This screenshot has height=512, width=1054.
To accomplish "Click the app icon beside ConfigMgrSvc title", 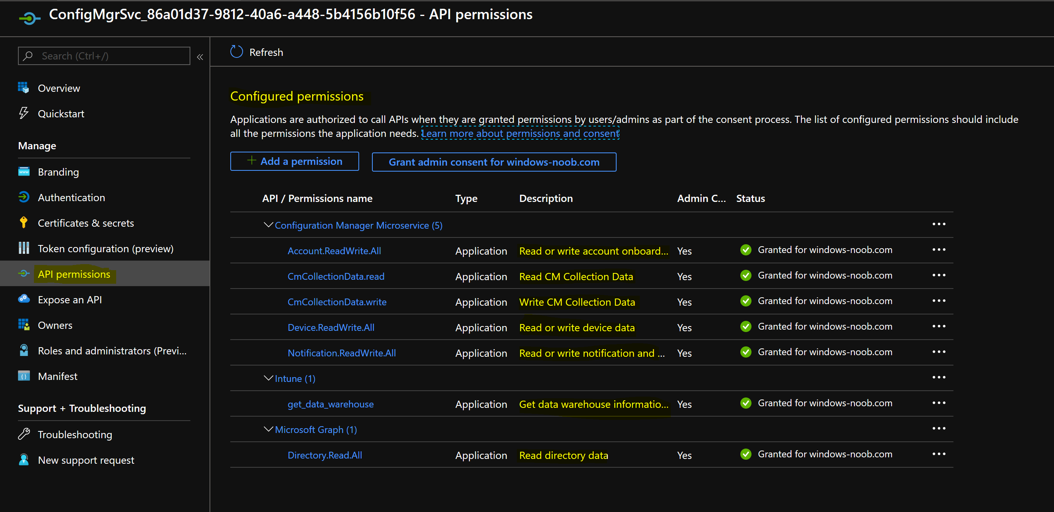I will pyautogui.click(x=30, y=18).
